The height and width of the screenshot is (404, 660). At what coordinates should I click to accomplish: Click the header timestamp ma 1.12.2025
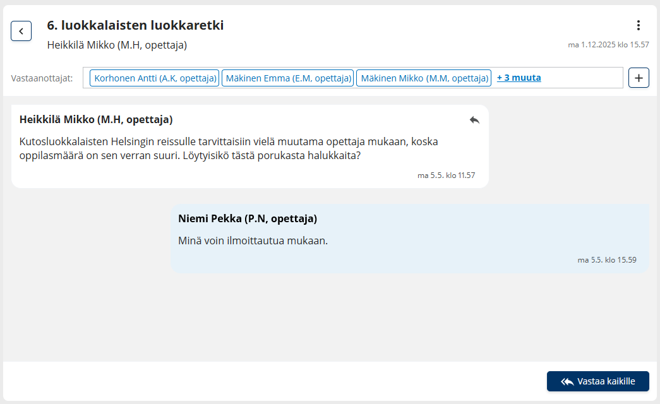click(x=608, y=45)
